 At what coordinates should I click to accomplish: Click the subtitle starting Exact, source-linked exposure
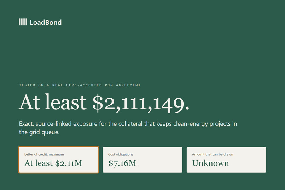128,128
